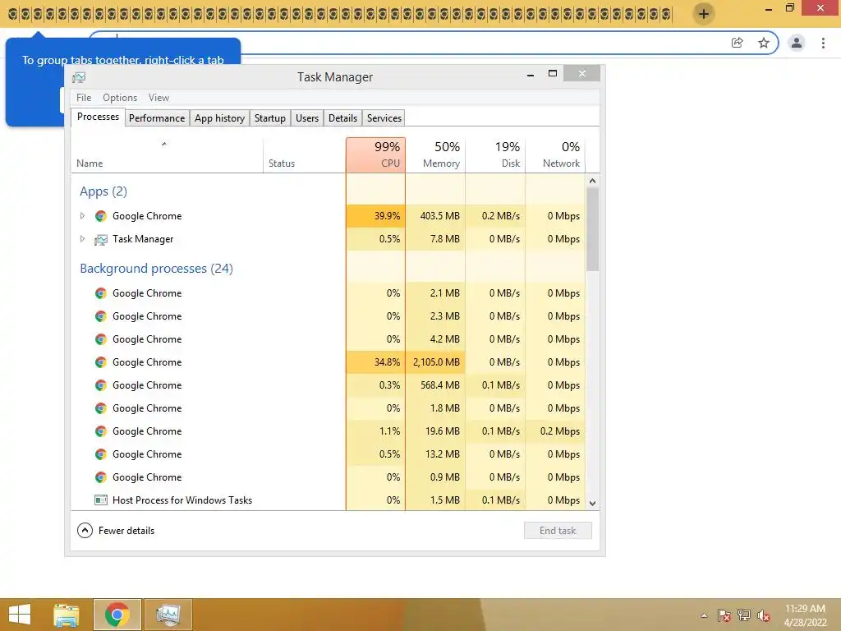Expand the Google Chrome app group
Viewport: 841px width, 631px height.
click(82, 216)
